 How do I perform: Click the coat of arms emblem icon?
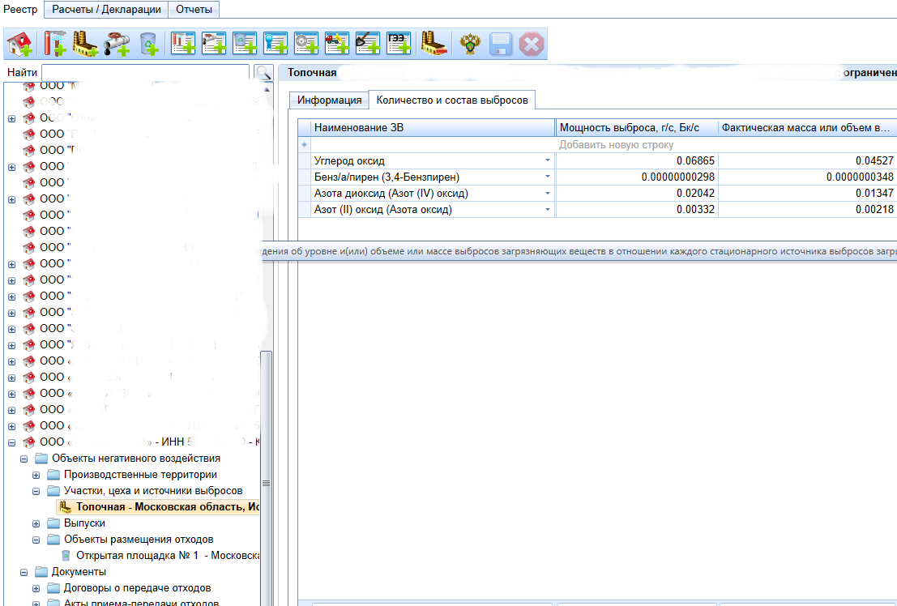pyautogui.click(x=469, y=43)
